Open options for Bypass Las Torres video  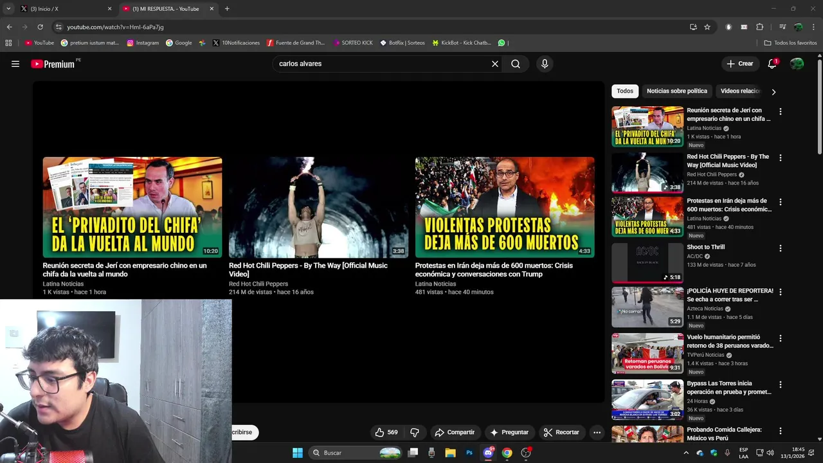[x=781, y=385]
